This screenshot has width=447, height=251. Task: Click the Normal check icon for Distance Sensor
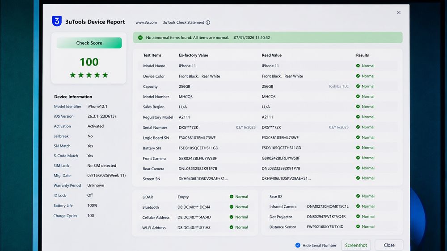click(358, 226)
